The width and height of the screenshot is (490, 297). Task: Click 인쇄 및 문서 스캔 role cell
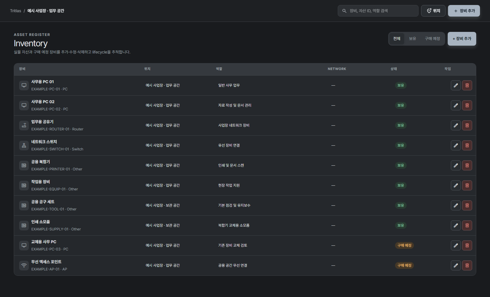coord(231,165)
